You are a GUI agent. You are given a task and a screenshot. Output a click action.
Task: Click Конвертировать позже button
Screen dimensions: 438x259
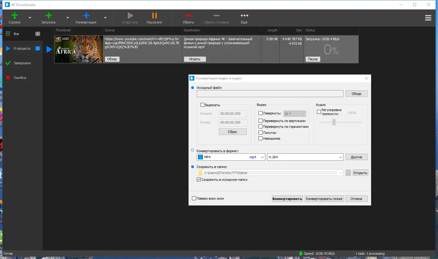pos(324,199)
